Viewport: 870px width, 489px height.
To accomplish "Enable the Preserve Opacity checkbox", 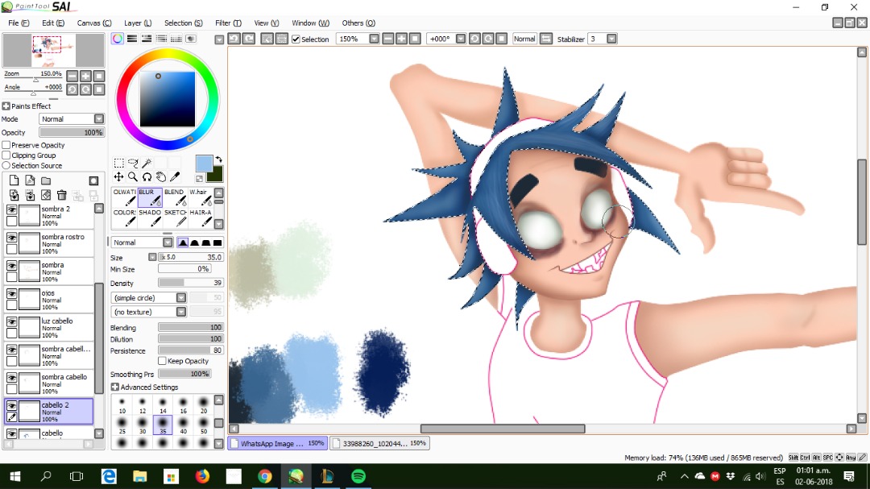I will point(6,145).
